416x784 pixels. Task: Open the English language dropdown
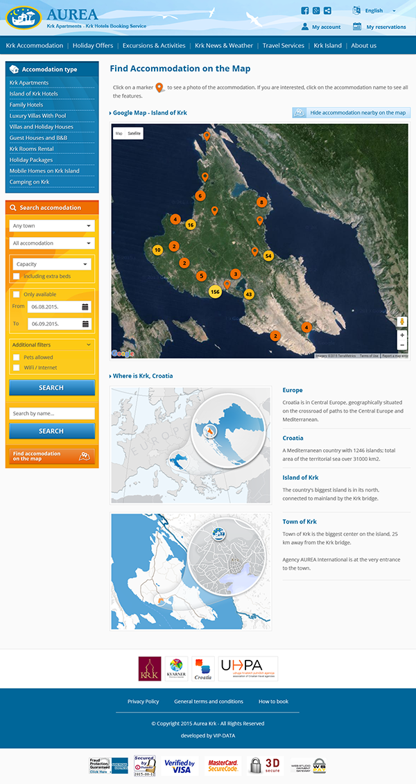380,10
